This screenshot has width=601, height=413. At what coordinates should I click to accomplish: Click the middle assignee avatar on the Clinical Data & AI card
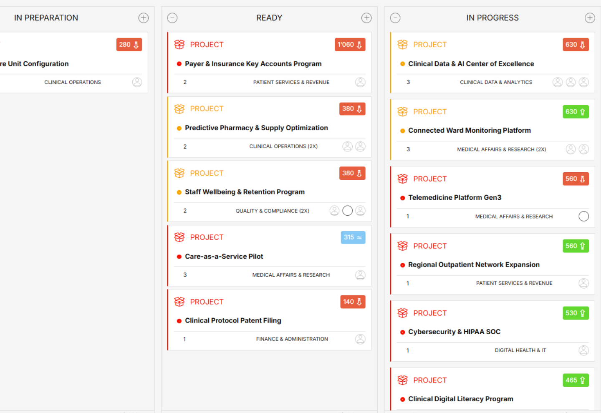pyautogui.click(x=571, y=82)
